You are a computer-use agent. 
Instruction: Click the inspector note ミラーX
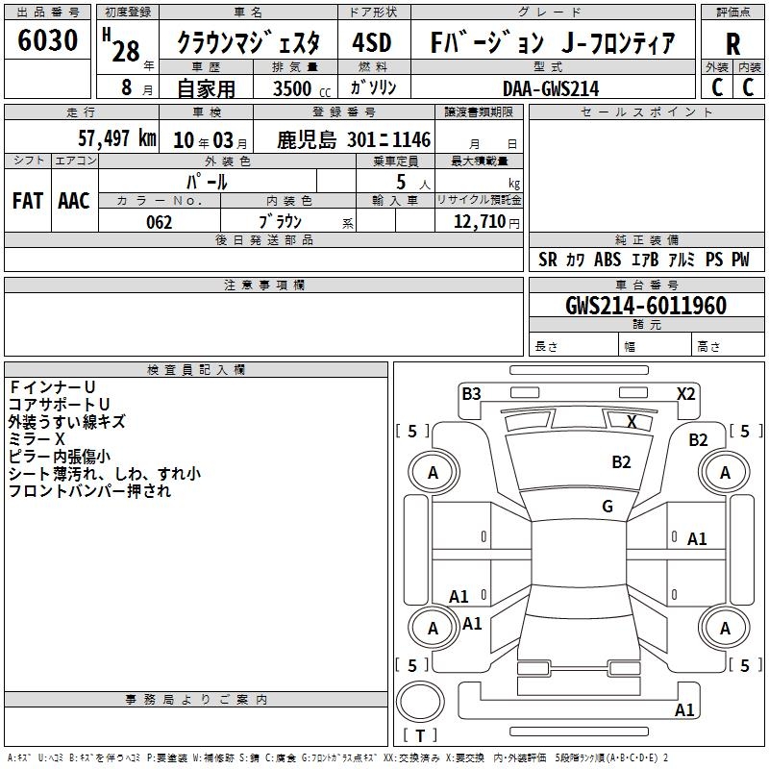tap(37, 438)
